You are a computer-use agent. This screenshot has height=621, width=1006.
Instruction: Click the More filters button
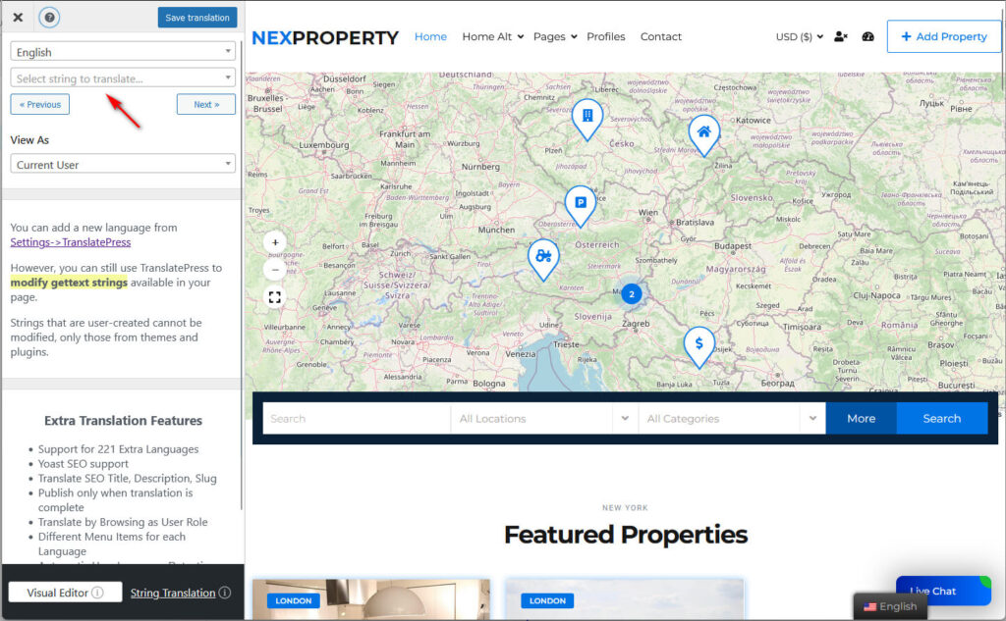[861, 419]
